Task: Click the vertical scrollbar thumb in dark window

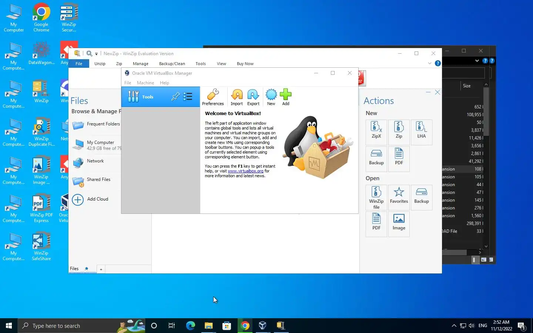Action: (486, 111)
